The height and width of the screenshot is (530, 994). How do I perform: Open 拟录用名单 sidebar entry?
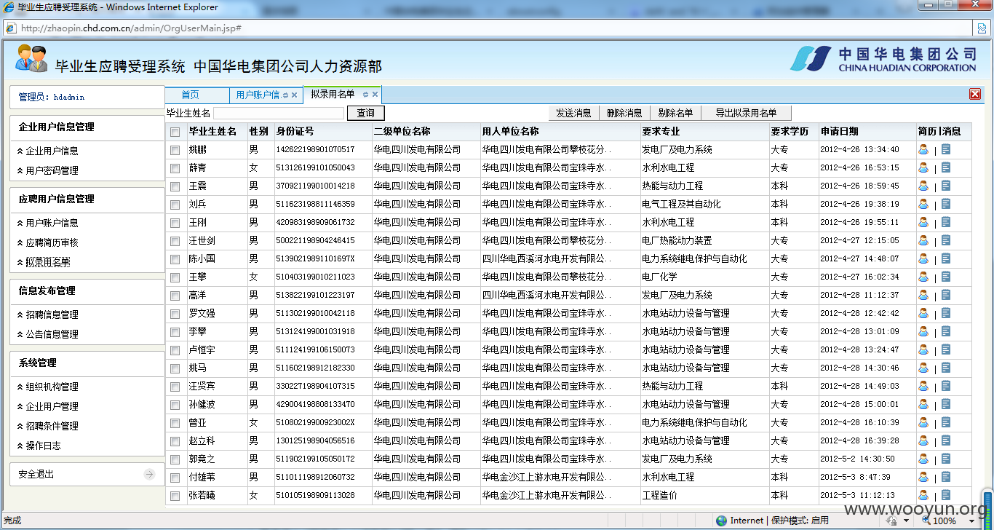click(47, 262)
